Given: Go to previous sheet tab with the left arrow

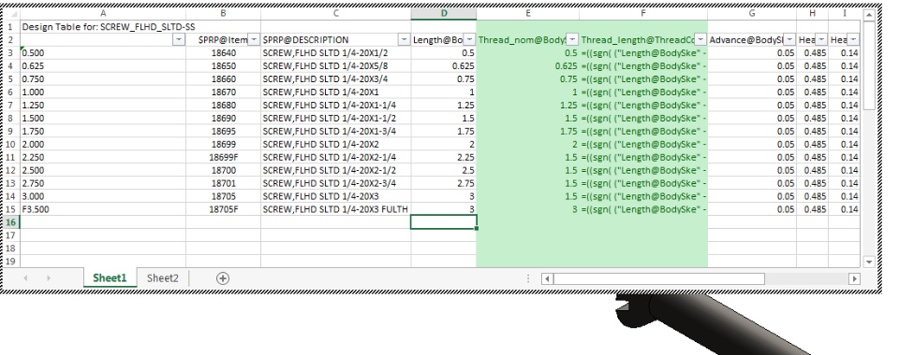Looking at the screenshot, I should coord(26,277).
